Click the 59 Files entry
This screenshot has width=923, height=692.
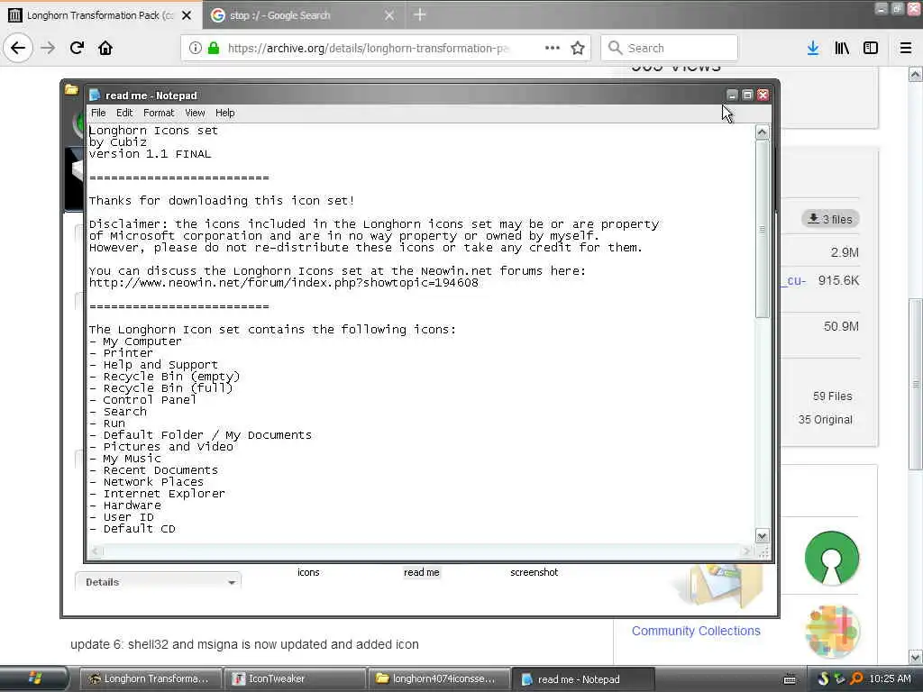point(832,396)
